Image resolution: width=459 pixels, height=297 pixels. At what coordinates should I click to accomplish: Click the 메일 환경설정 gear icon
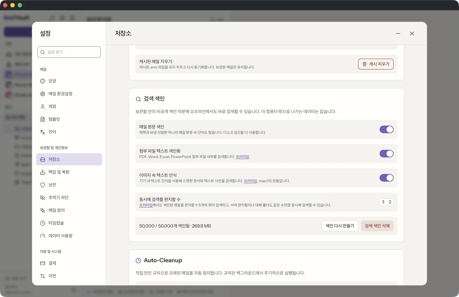click(43, 94)
